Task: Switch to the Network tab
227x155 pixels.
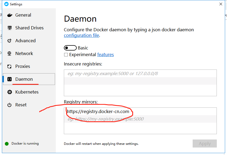Action: coord(29,53)
